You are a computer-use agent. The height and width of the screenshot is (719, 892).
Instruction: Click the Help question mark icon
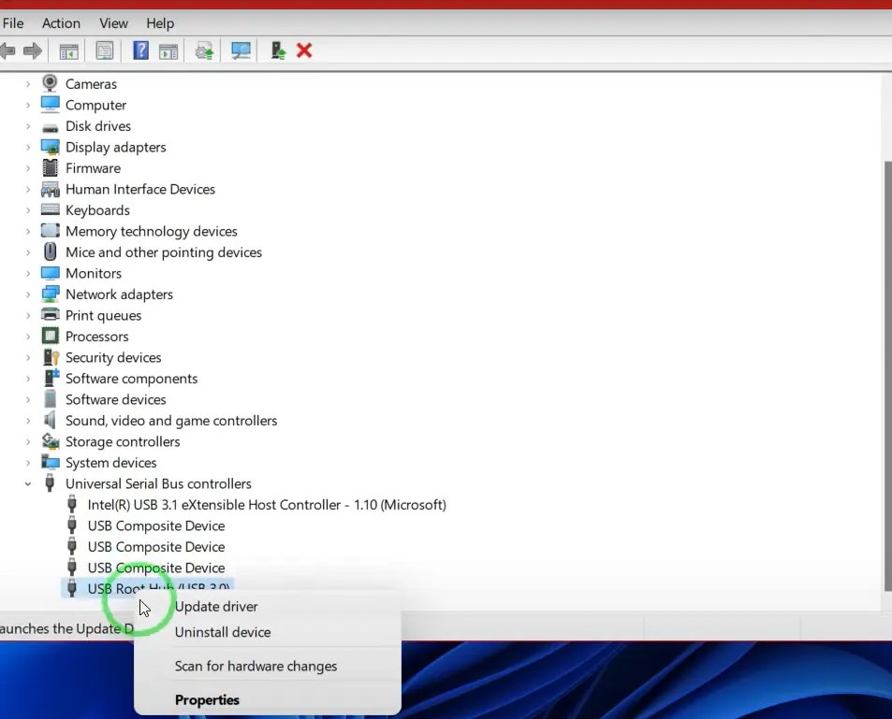coord(139,50)
